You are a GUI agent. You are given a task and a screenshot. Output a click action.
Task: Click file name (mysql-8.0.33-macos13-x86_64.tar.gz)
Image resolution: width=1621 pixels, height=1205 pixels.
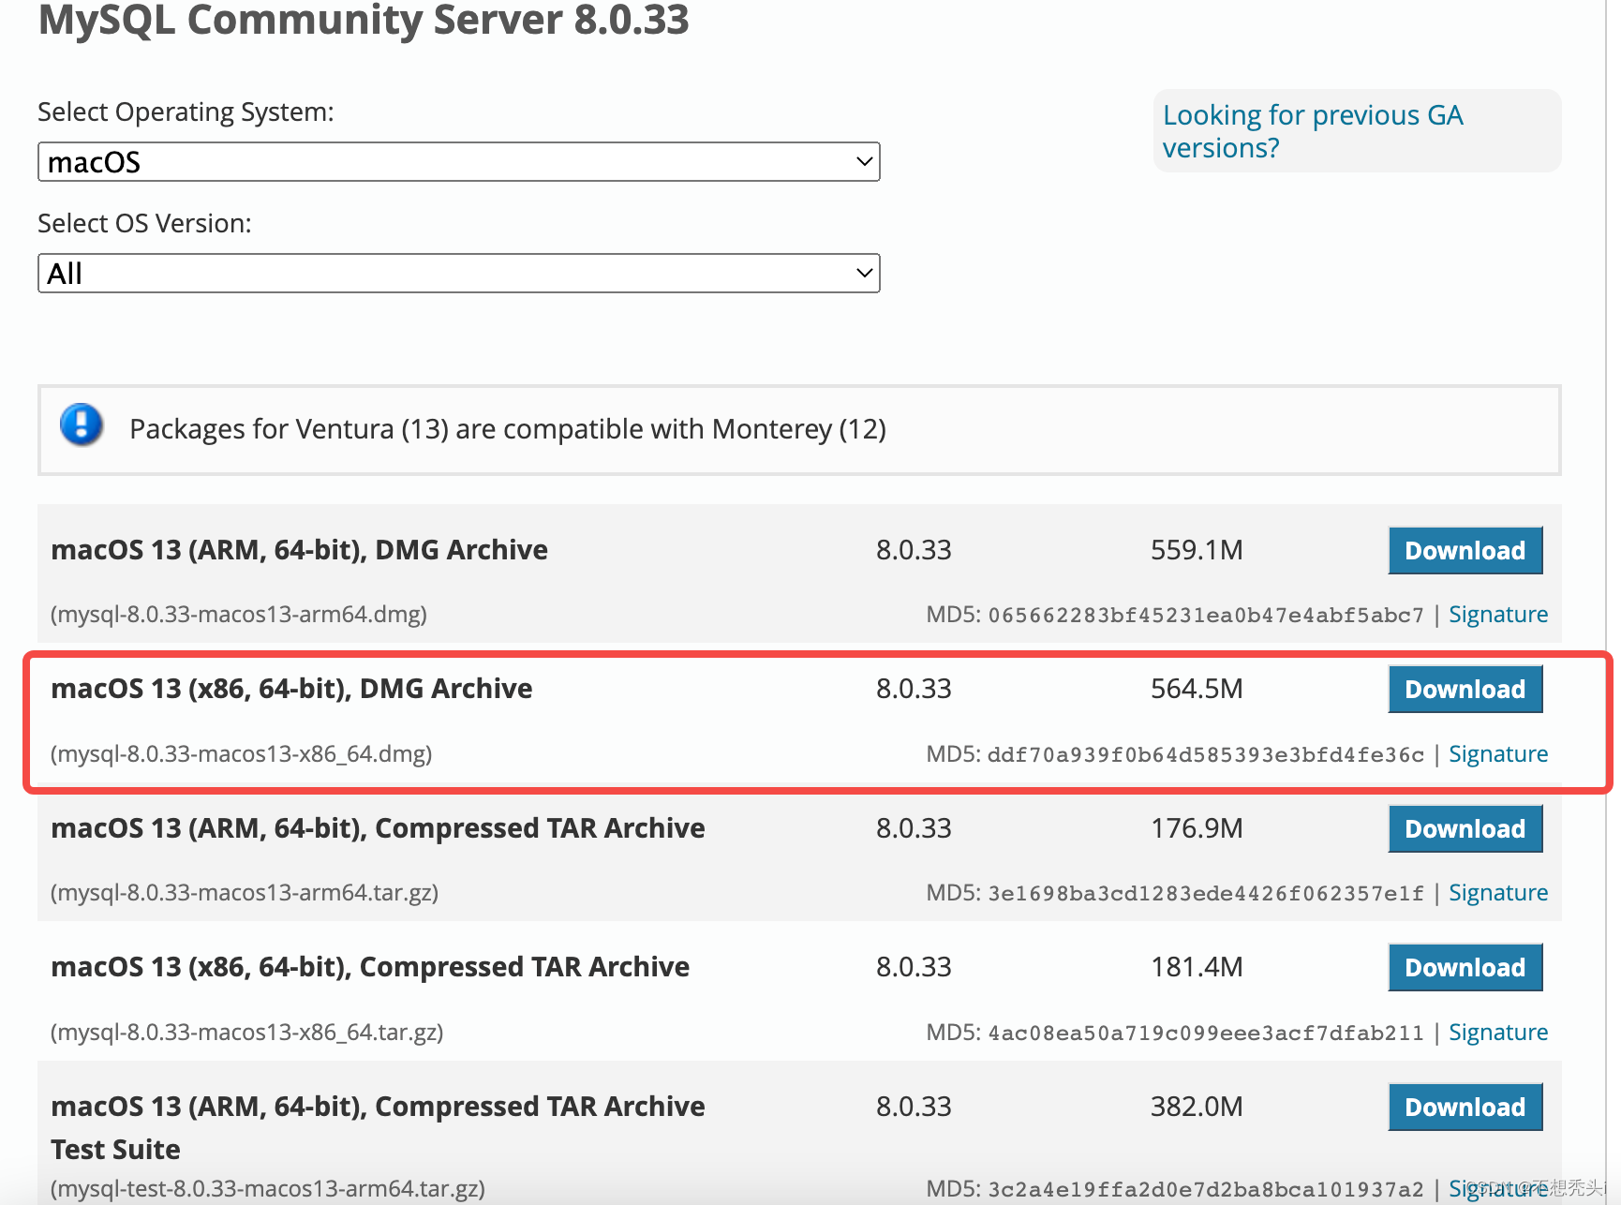(x=246, y=1033)
